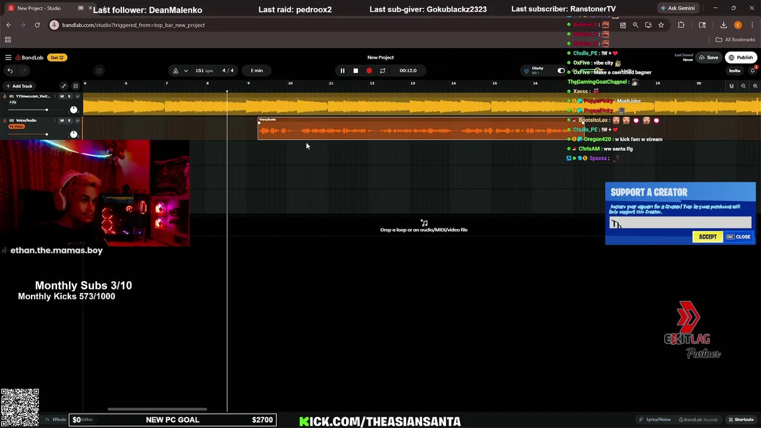Toggle the Clarity mastering switch

coord(561,71)
